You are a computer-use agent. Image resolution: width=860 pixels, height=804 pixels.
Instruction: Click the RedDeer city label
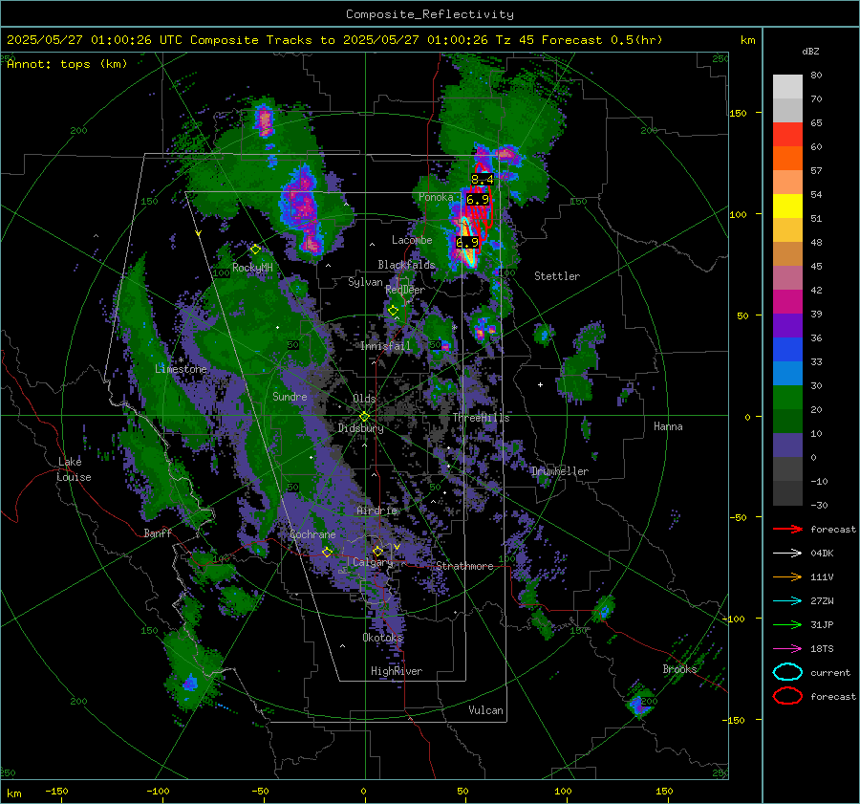(405, 290)
